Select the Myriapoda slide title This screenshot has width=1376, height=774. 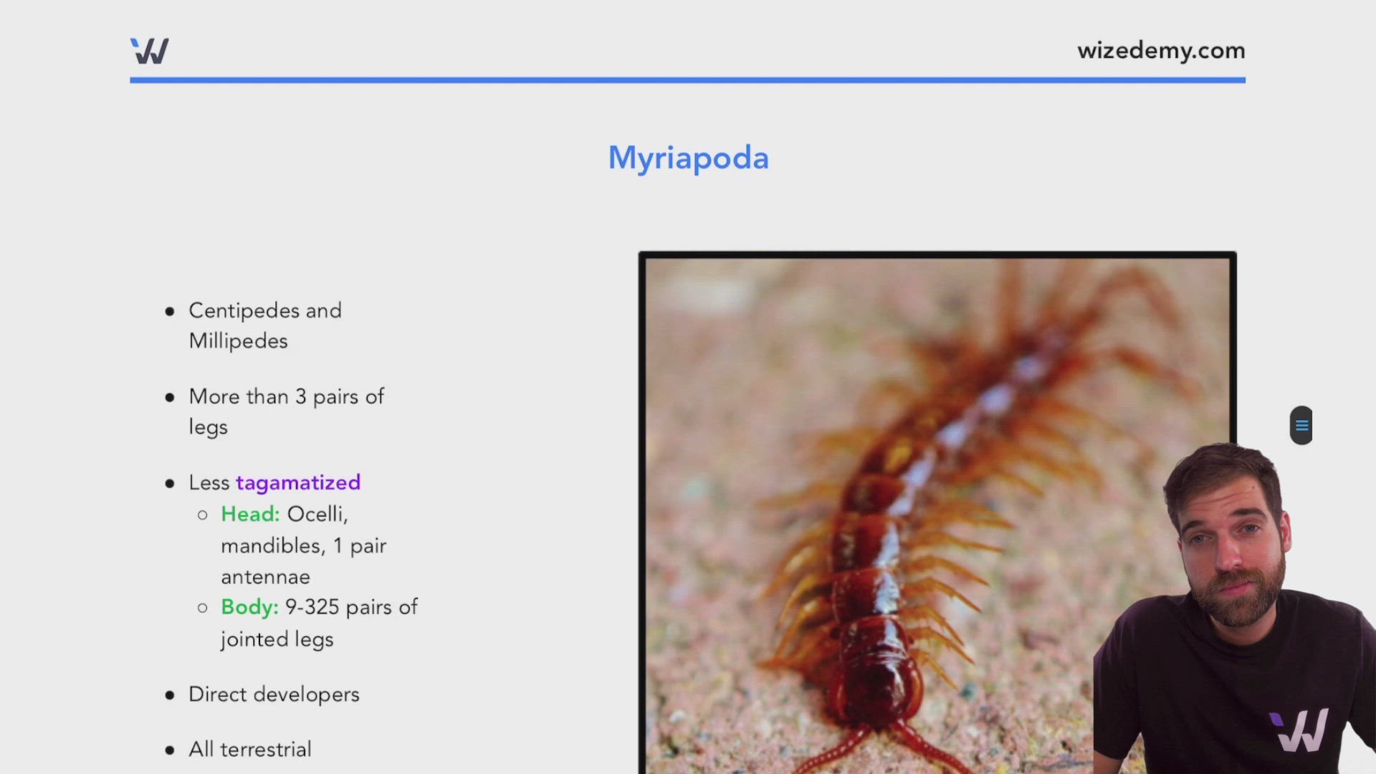688,158
